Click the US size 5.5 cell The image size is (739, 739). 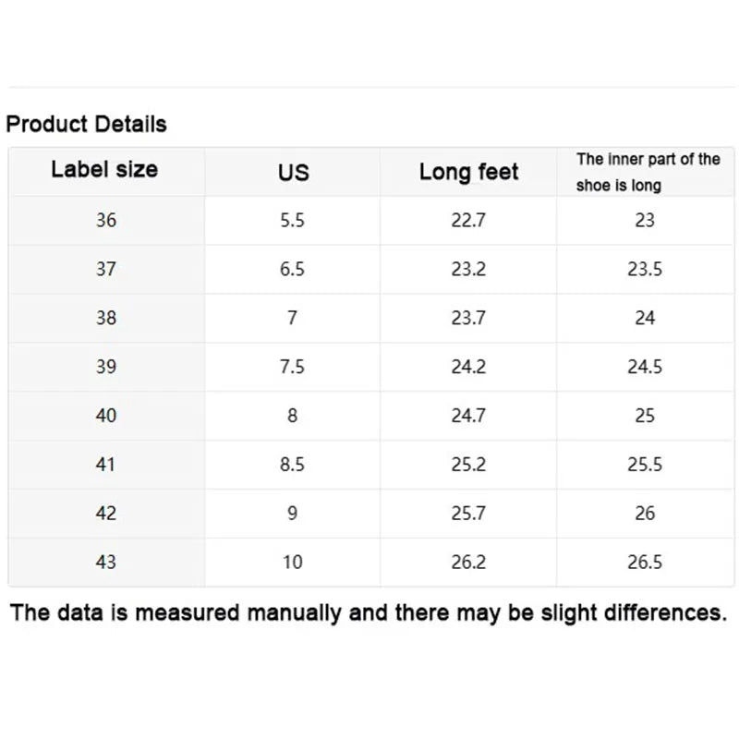pos(292,220)
